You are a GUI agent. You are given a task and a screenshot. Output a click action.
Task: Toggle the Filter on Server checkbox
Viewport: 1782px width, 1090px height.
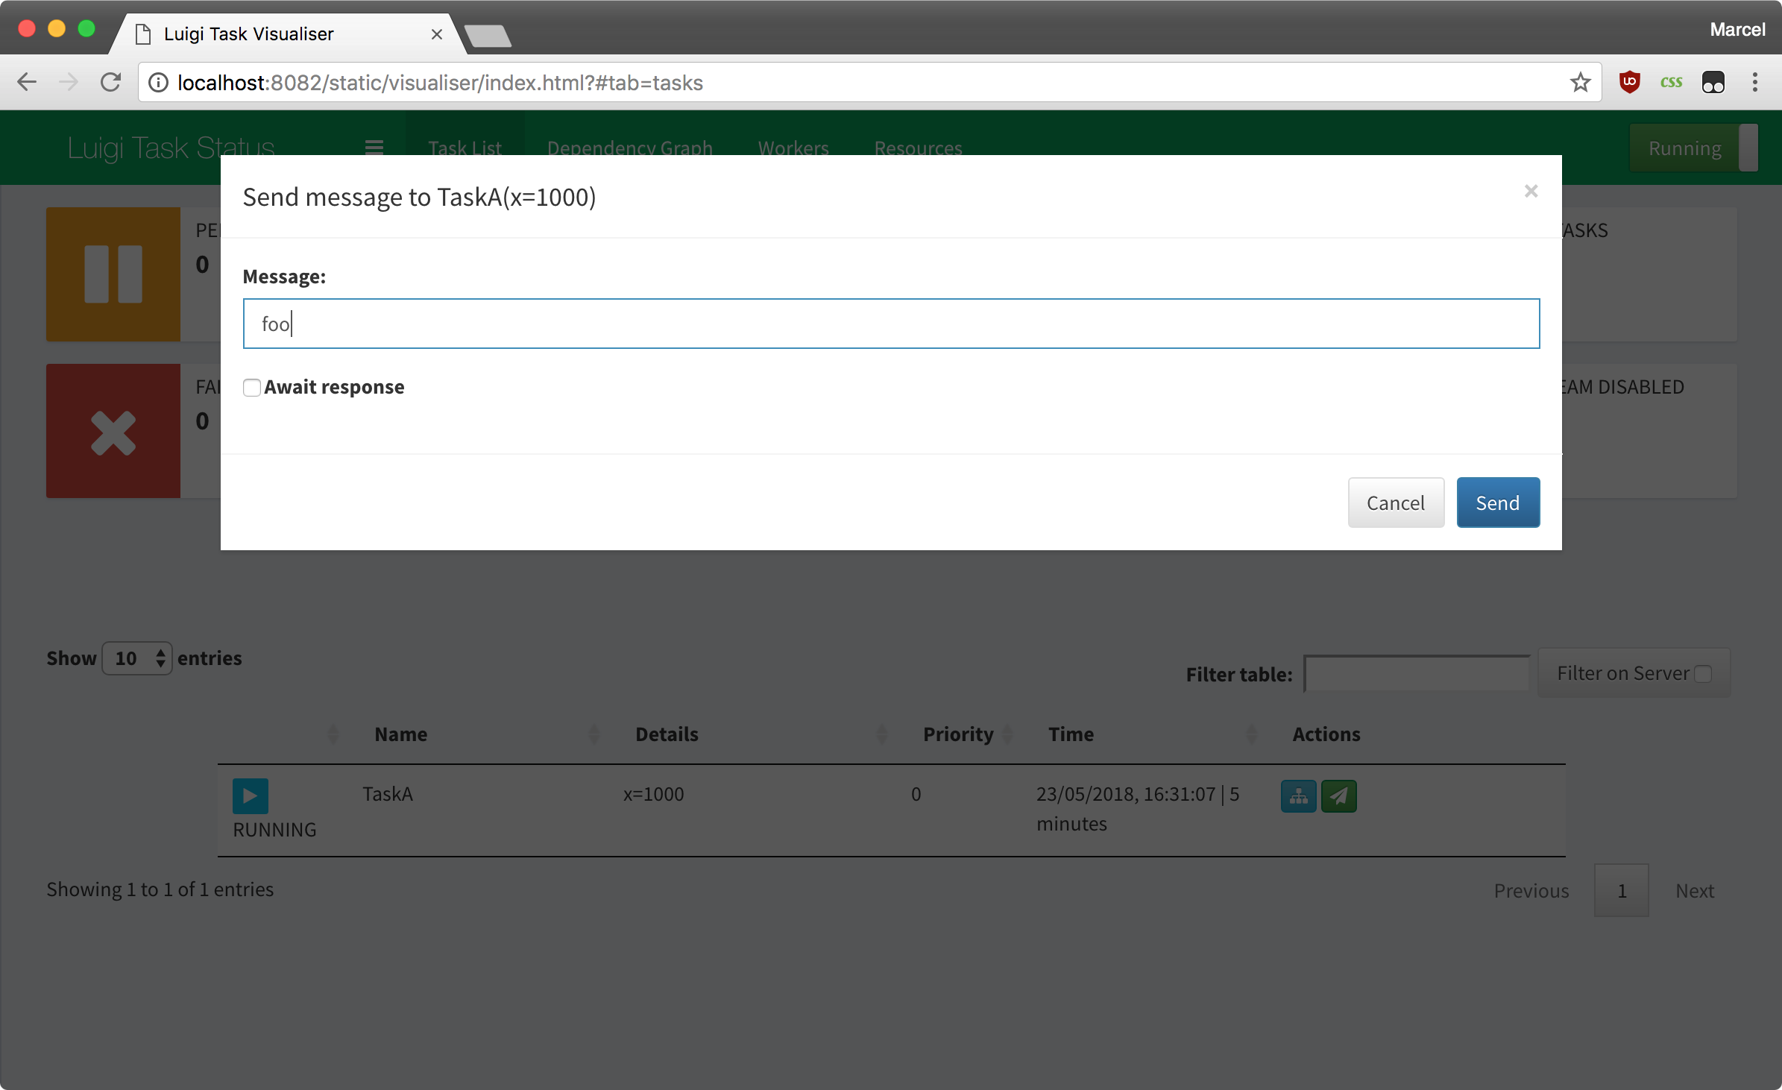[1703, 673]
